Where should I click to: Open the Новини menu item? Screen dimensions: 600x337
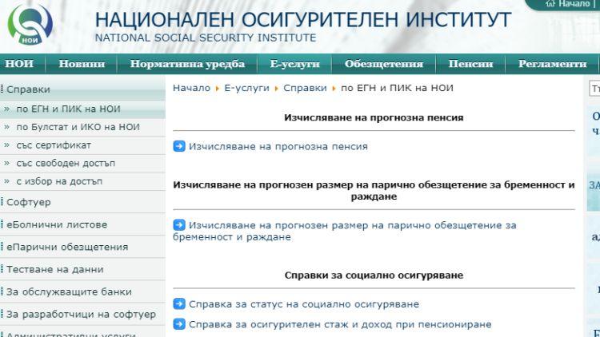[82, 64]
